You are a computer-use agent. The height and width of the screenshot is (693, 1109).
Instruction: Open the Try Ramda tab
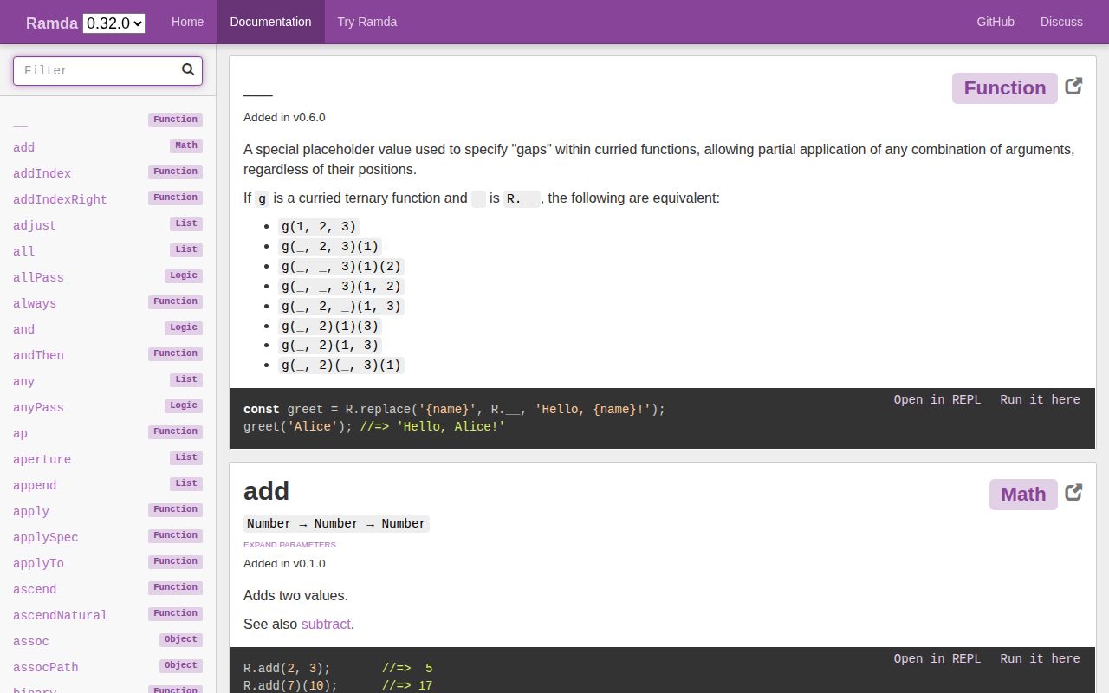367,22
